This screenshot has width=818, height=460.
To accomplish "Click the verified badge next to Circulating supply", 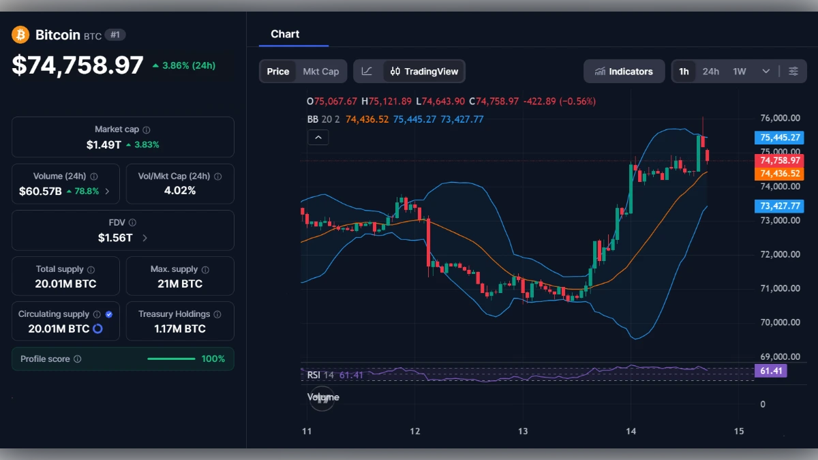I will 109,314.
